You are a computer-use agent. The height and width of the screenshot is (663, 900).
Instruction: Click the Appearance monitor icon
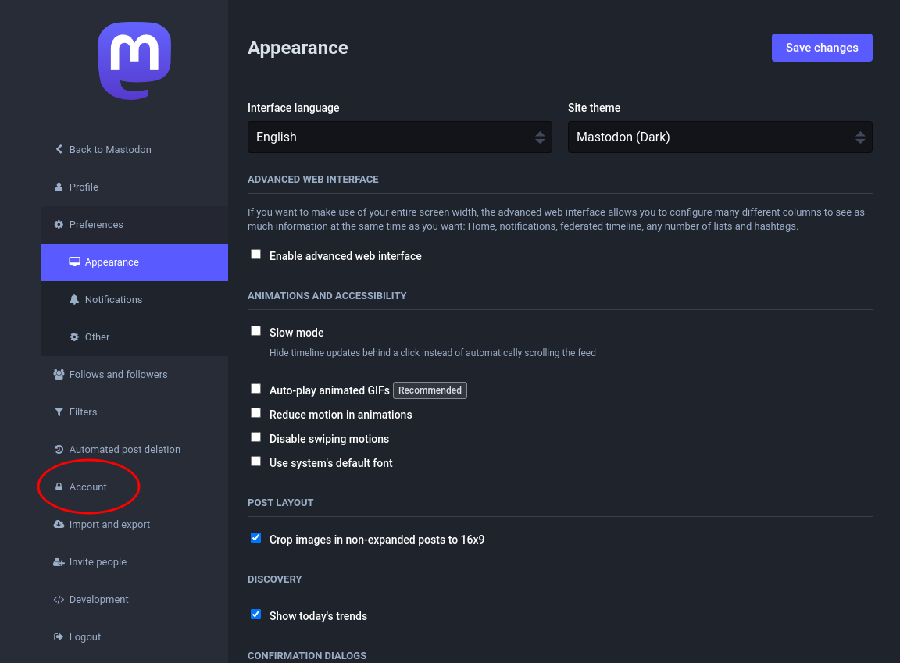coord(75,262)
